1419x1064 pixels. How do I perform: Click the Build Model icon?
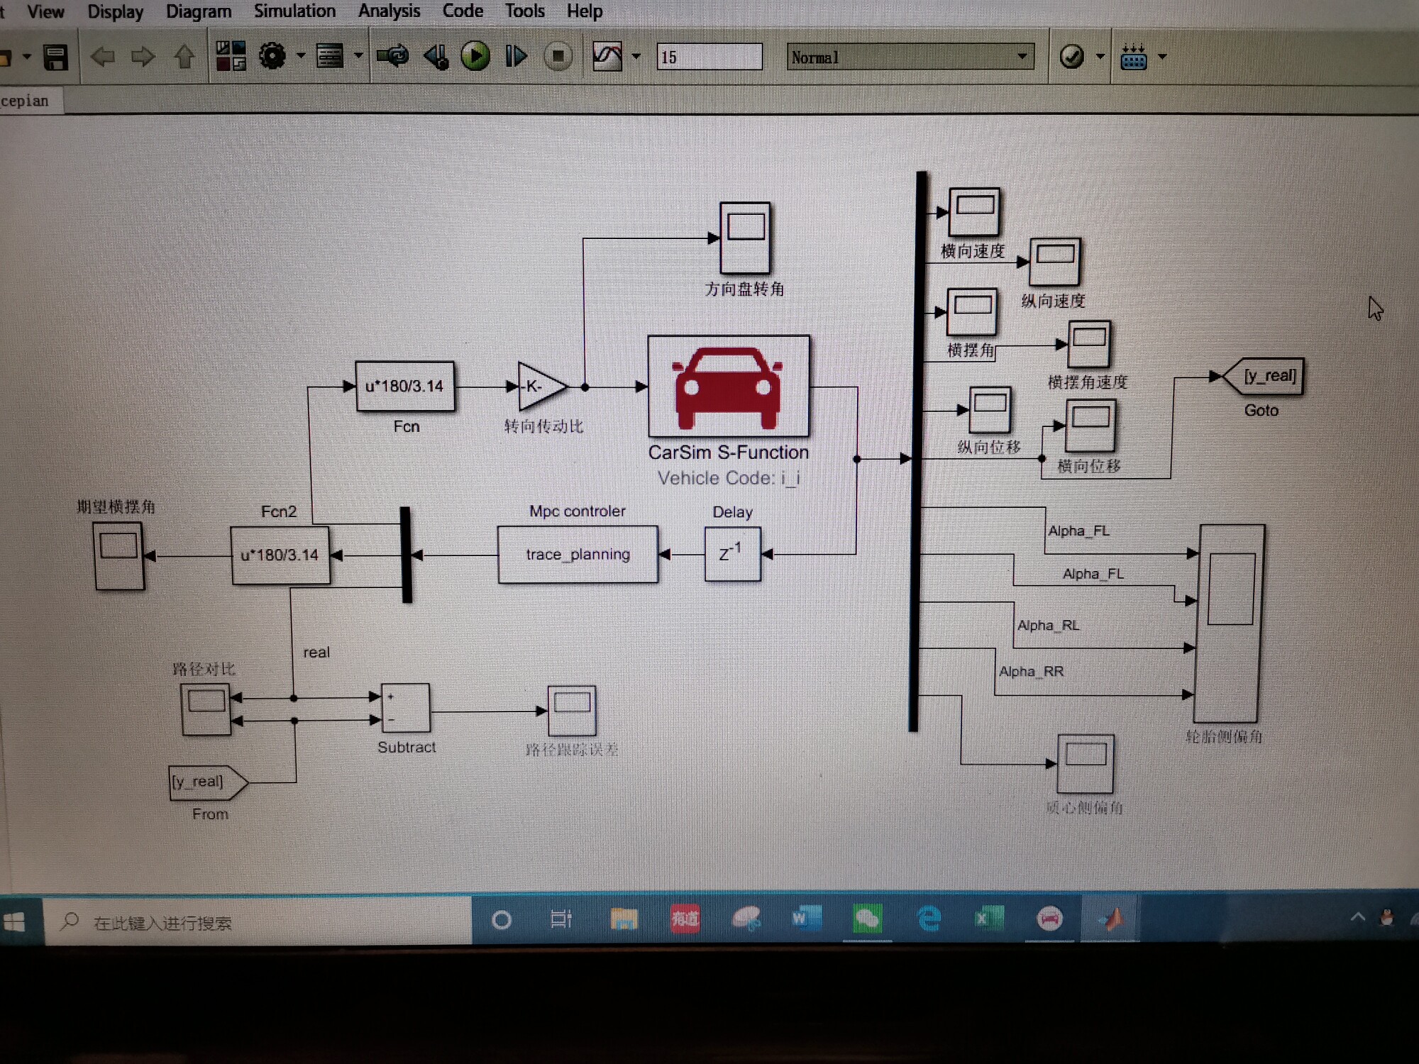pos(1133,57)
